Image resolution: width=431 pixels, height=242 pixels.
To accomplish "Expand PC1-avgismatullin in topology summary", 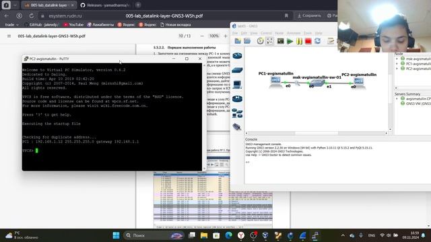I will click(397, 64).
